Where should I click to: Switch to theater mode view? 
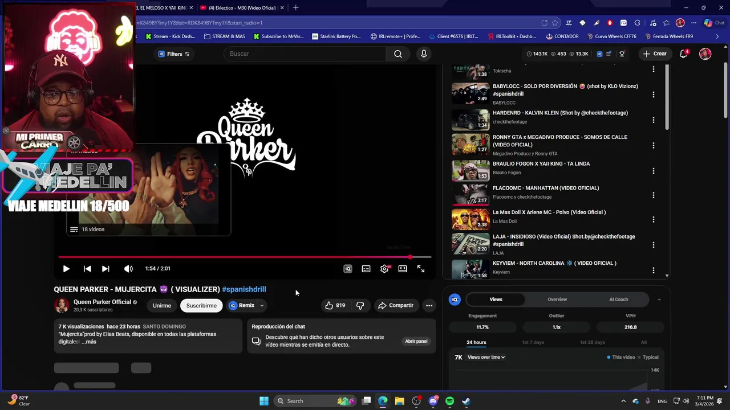click(403, 269)
